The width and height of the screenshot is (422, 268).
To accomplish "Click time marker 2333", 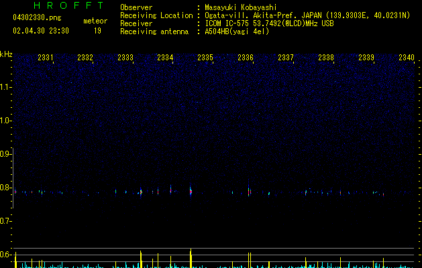I will tap(125, 57).
